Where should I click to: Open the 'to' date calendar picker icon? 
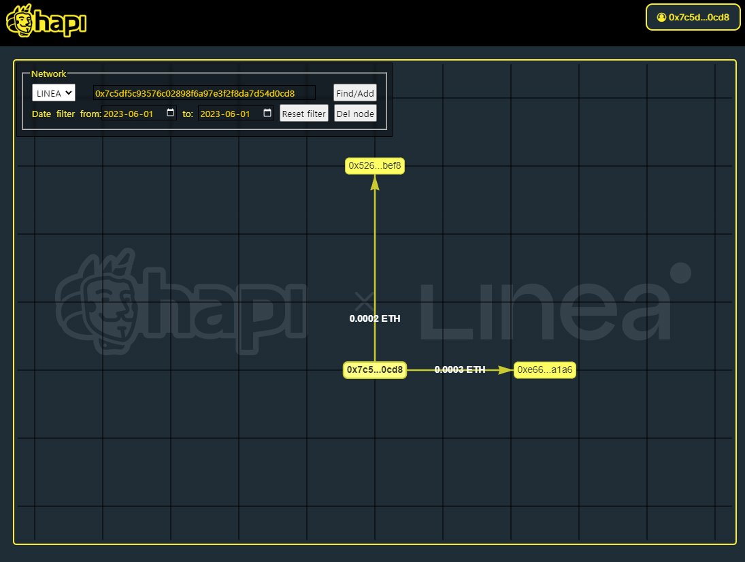click(x=267, y=112)
